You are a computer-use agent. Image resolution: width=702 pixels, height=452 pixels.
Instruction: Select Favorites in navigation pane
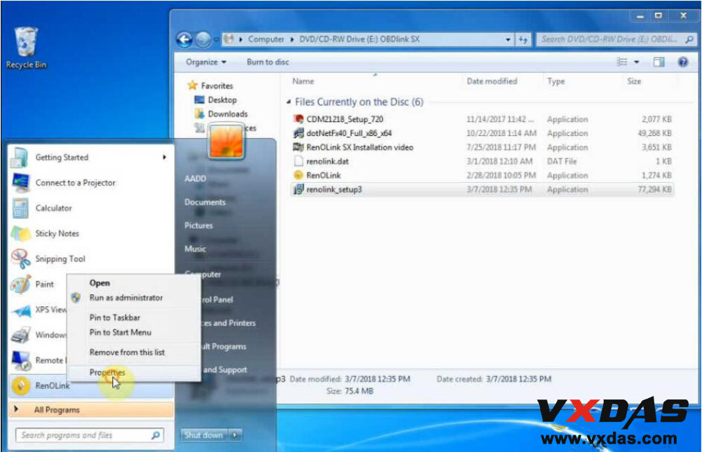click(217, 85)
